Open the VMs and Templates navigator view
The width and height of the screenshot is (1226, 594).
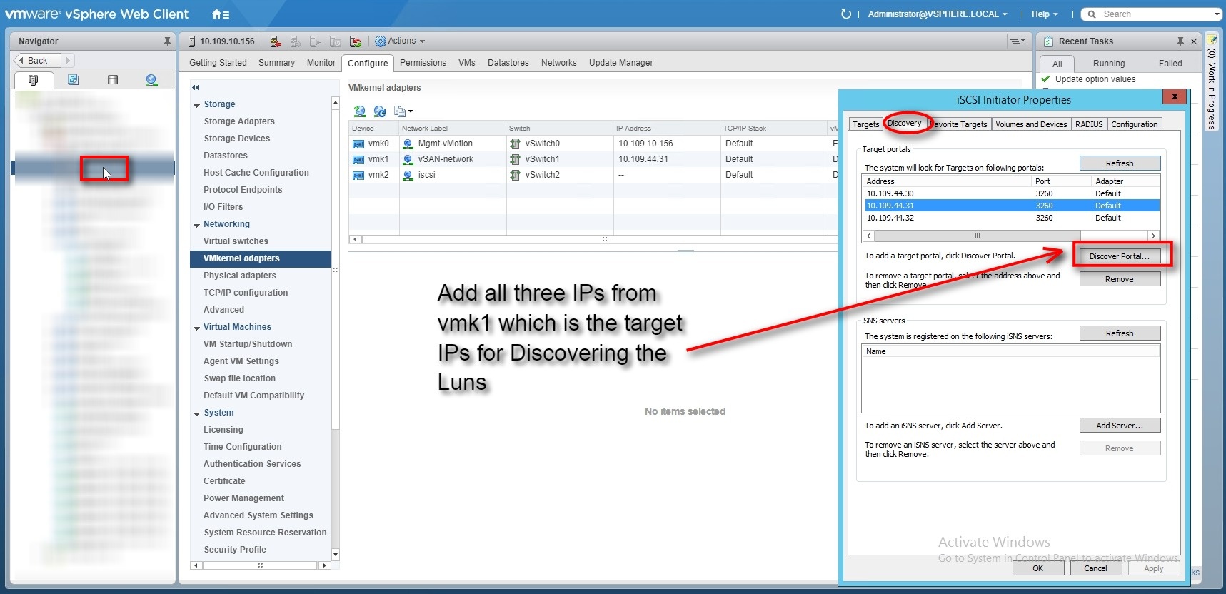pyautogui.click(x=73, y=80)
